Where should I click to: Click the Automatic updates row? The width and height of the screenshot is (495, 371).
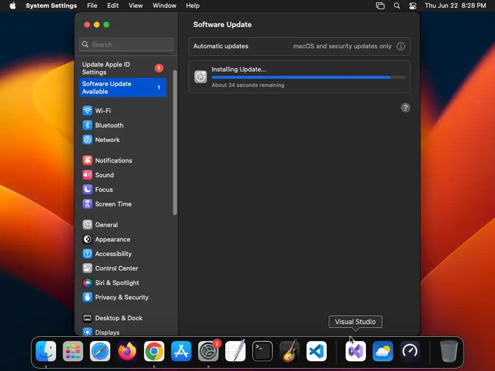pos(299,46)
